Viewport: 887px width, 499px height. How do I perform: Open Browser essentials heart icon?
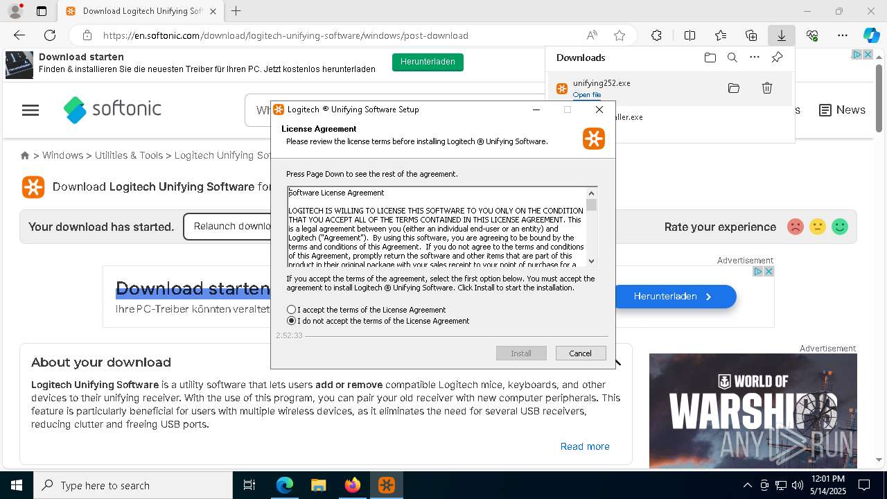coord(812,35)
